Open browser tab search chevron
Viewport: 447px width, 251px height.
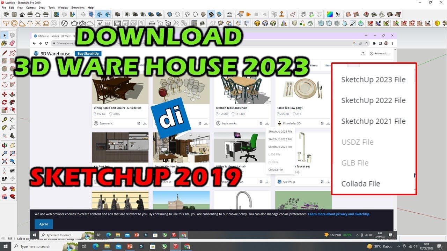pyautogui.click(x=366, y=36)
